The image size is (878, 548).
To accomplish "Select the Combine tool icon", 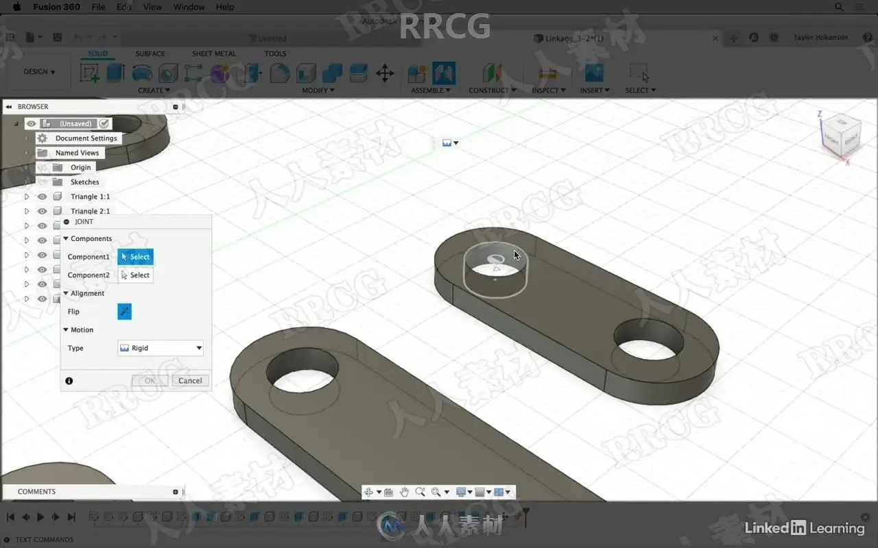I will 332,73.
